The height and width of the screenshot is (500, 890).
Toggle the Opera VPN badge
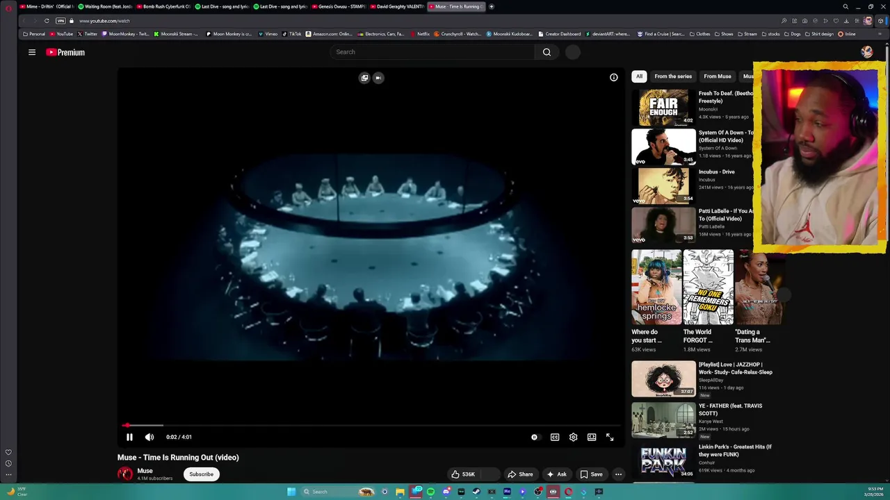60,21
